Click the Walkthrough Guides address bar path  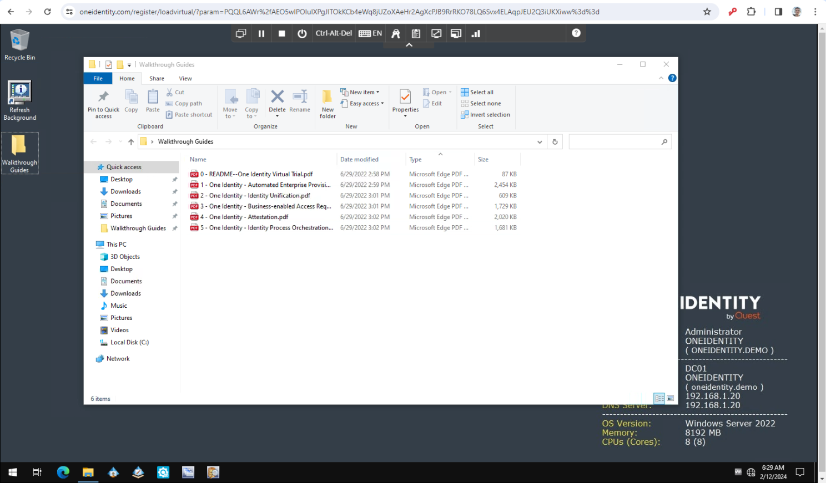(185, 142)
